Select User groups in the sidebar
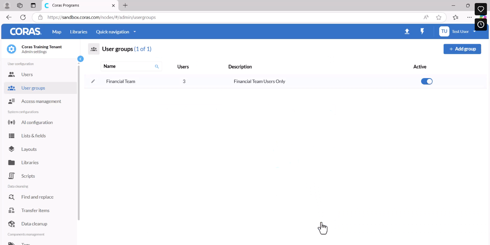 [41, 88]
